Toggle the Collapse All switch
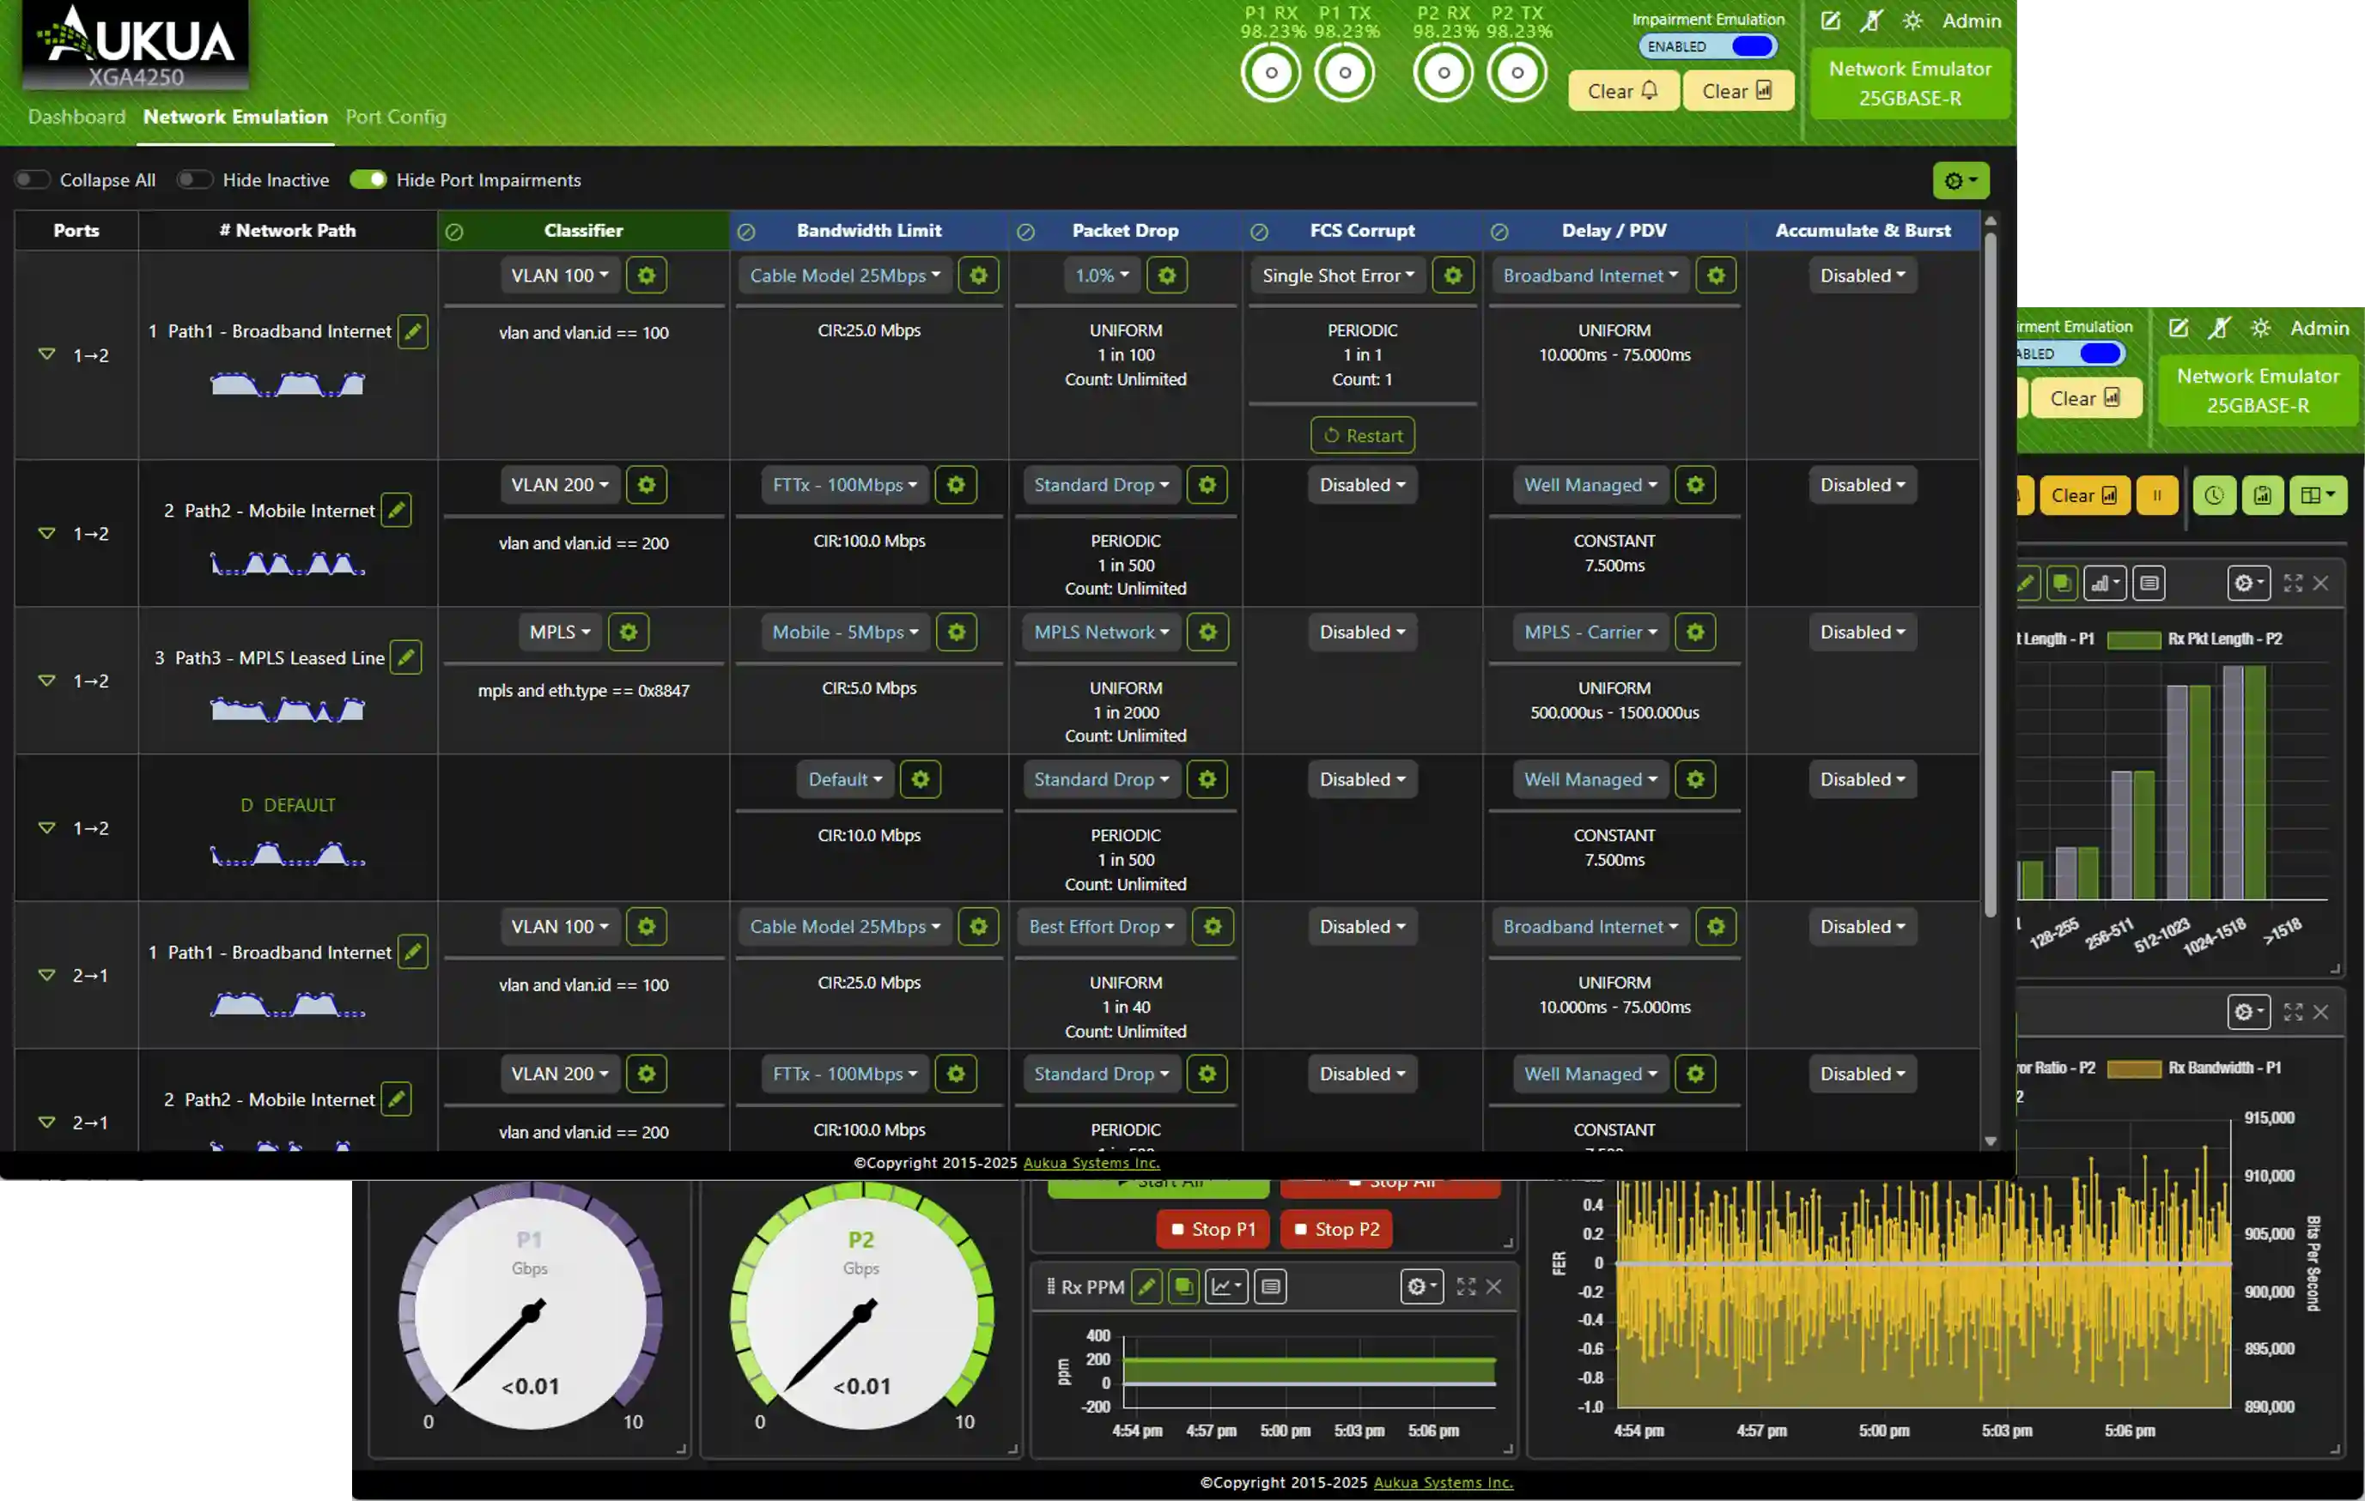This screenshot has width=2365, height=1501. (33, 179)
